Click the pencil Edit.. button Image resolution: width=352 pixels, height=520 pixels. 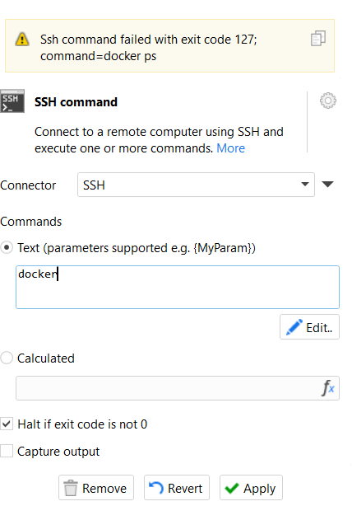(x=309, y=327)
